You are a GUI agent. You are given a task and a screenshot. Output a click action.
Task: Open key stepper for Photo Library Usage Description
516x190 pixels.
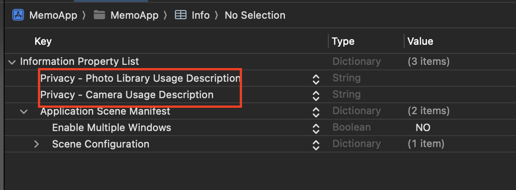[x=316, y=79]
